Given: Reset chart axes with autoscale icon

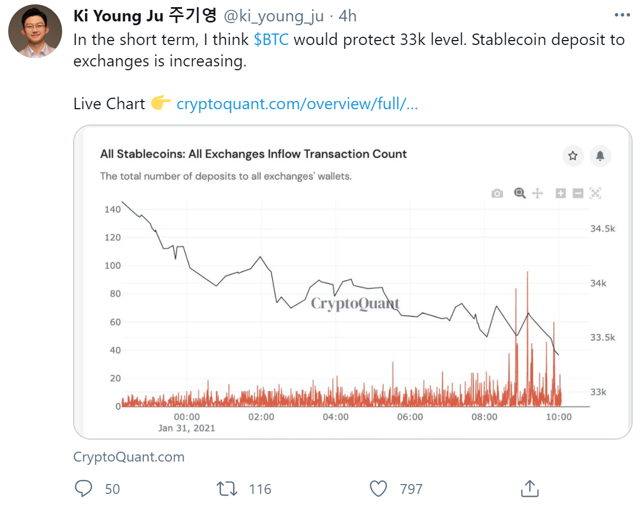Looking at the screenshot, I should tap(595, 193).
